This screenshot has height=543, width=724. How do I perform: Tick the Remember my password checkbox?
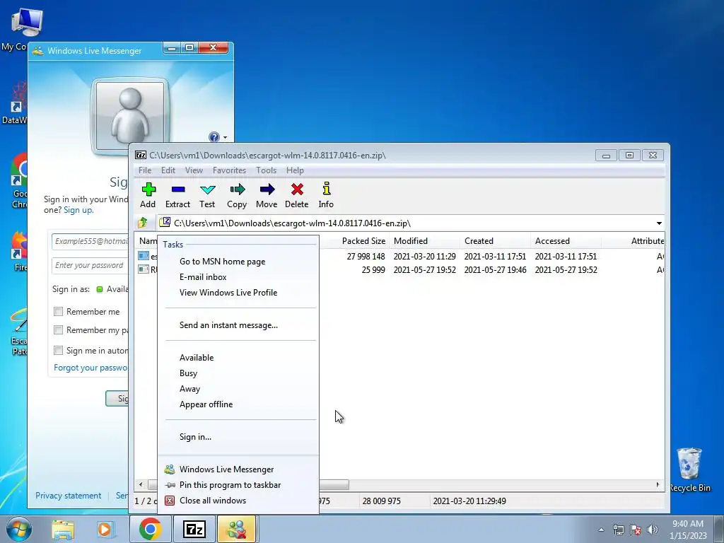[58, 330]
